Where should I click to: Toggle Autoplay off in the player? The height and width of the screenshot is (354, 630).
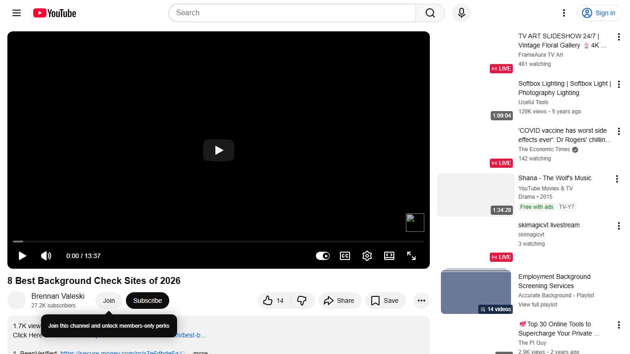[x=323, y=256]
